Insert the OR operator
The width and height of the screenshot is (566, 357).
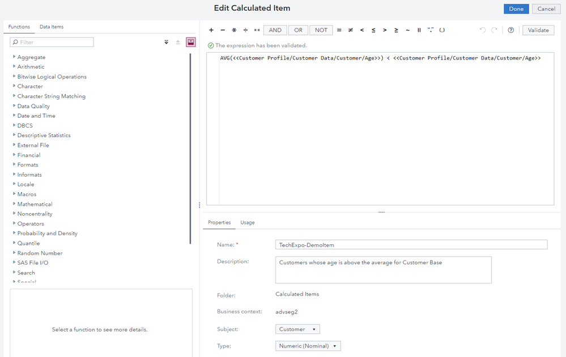(298, 31)
